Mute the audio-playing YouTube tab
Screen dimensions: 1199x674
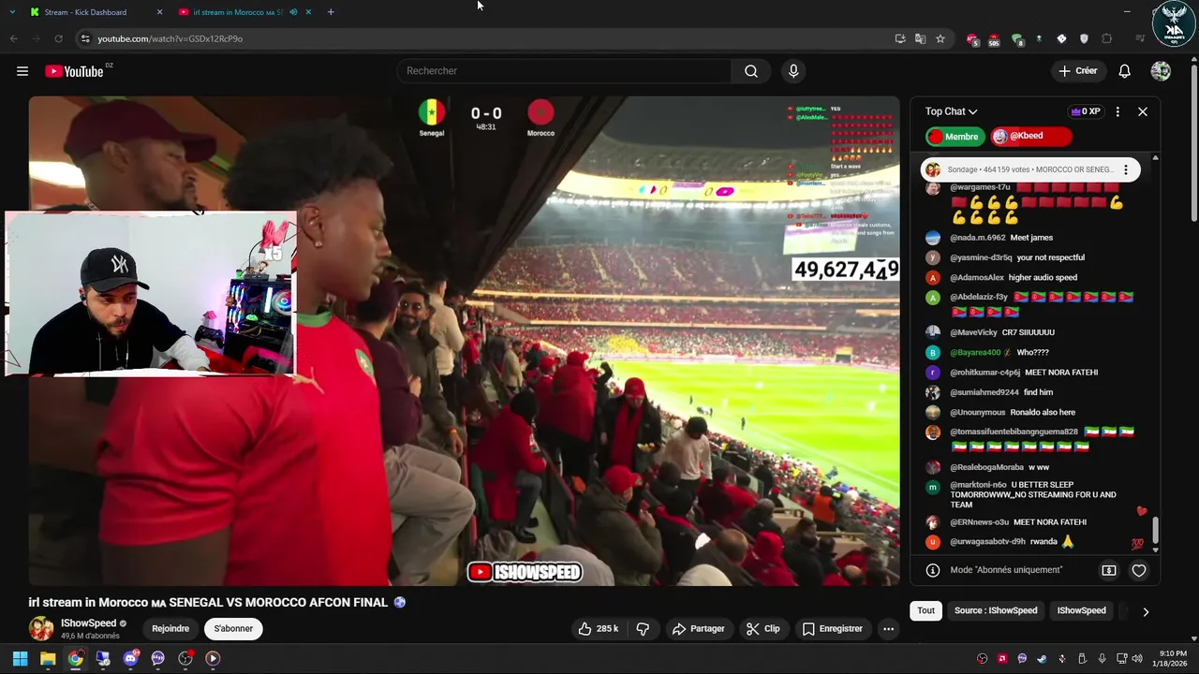pos(293,12)
